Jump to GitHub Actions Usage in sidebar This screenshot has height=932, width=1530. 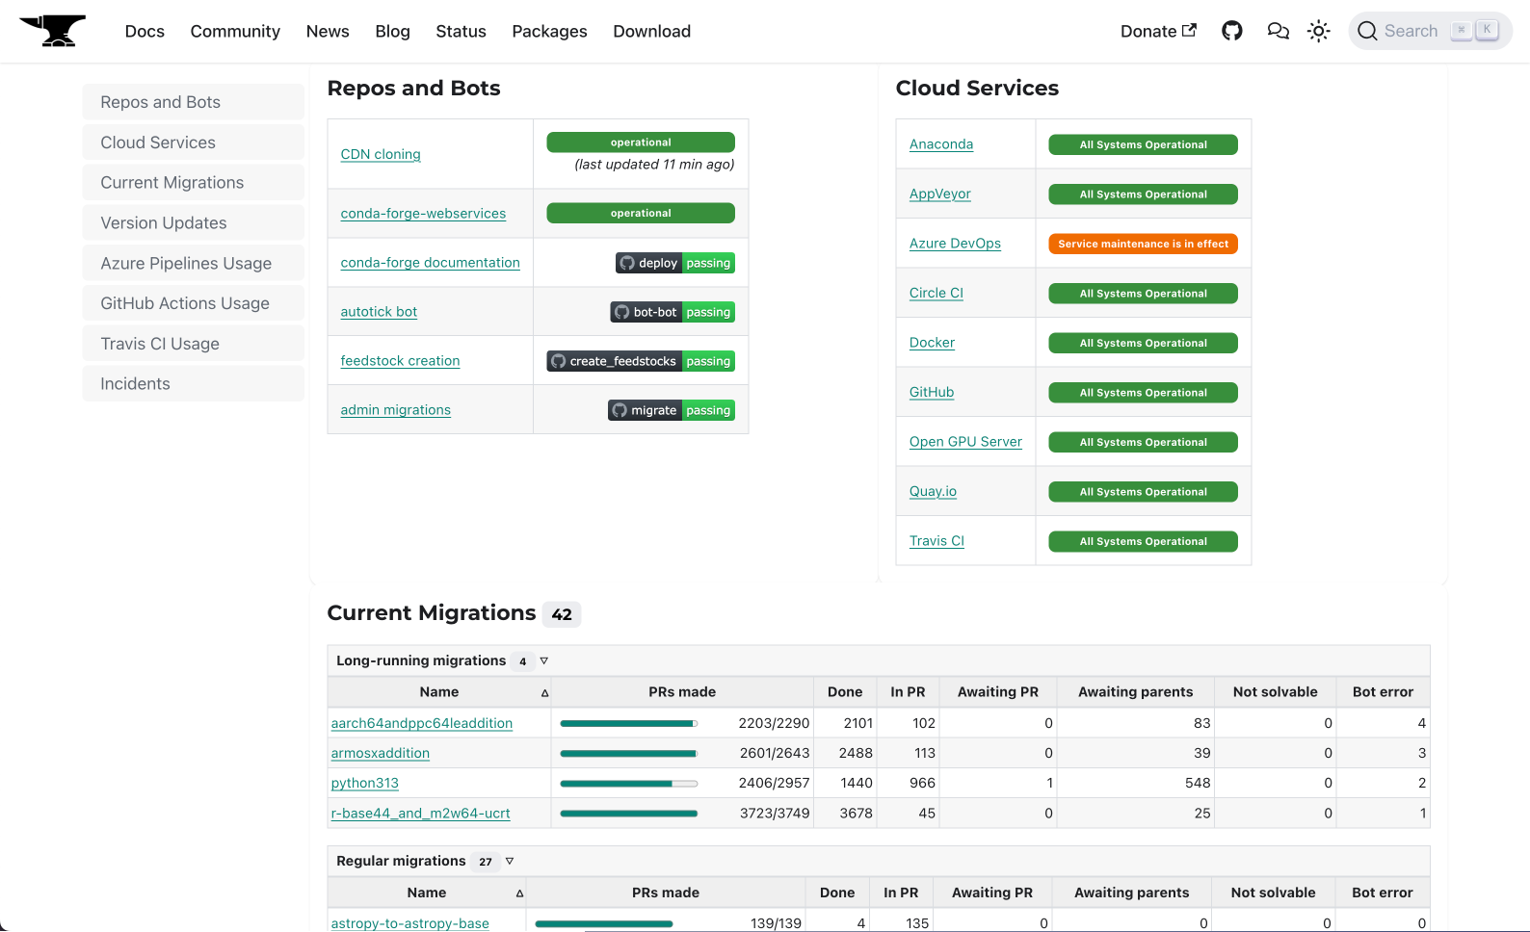click(x=194, y=303)
